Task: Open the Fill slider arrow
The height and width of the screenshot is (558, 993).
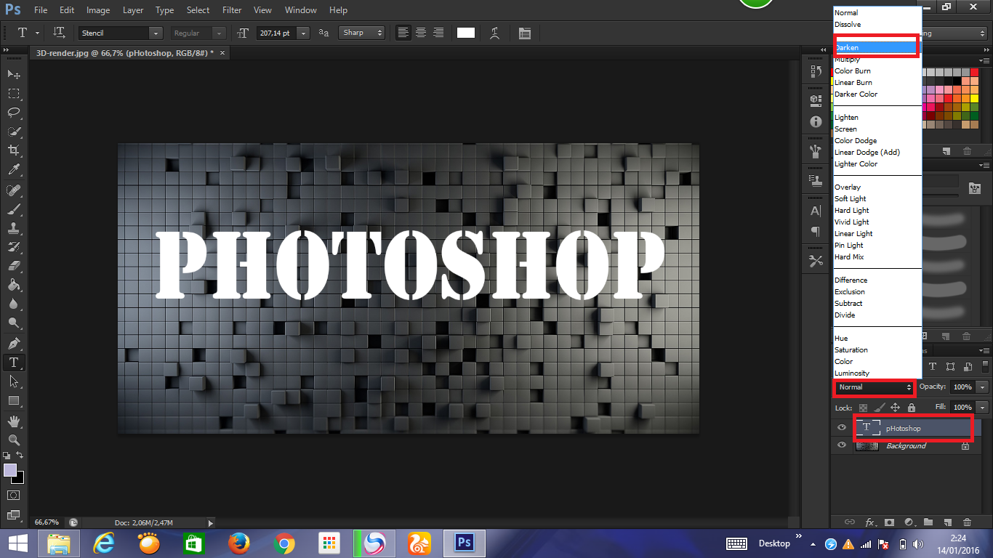Action: tap(983, 408)
